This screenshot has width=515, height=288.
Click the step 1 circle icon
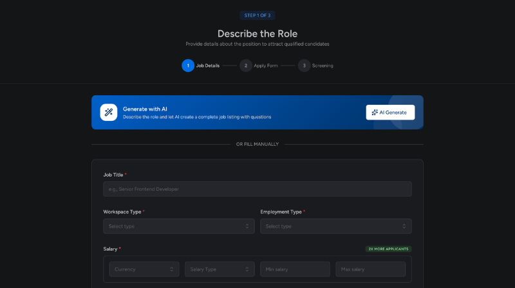tap(188, 66)
